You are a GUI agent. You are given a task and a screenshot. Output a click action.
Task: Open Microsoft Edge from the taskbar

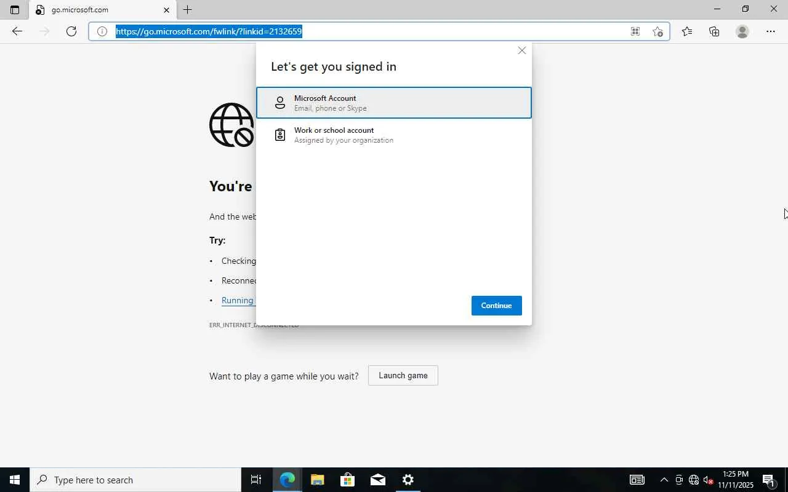[x=287, y=480]
